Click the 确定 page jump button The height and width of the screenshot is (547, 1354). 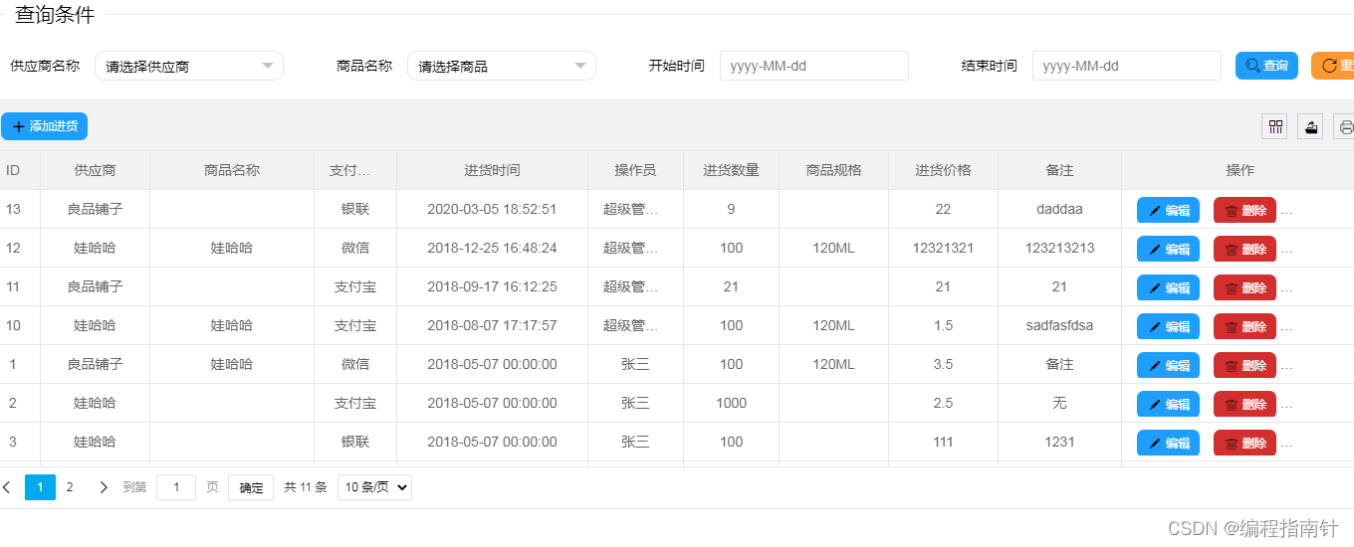pyautogui.click(x=251, y=487)
